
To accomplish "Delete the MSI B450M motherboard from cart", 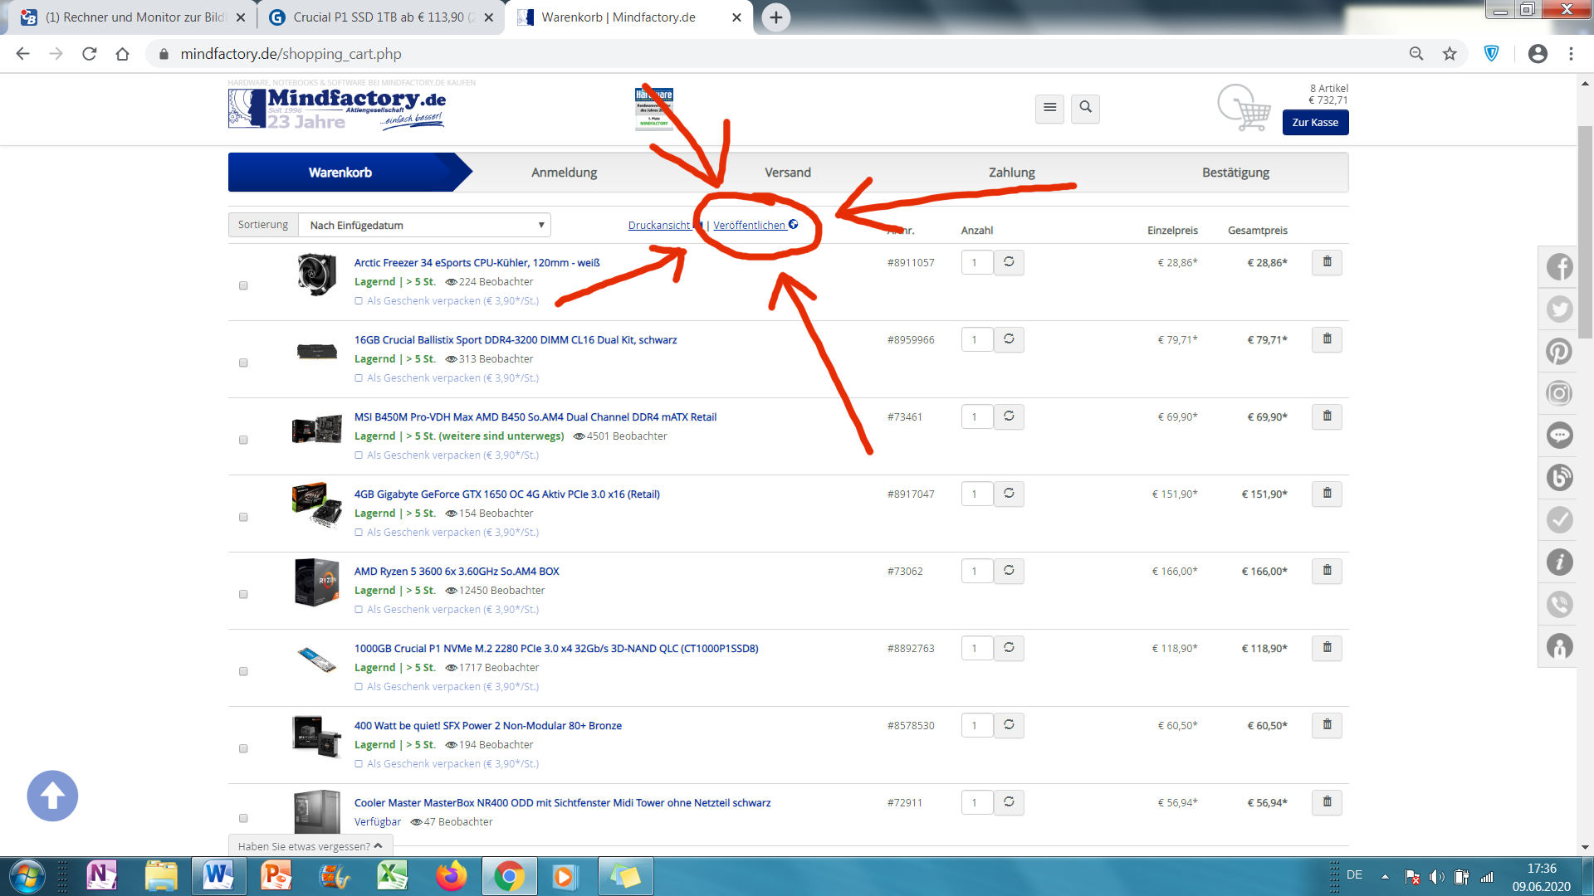I will coord(1327,416).
